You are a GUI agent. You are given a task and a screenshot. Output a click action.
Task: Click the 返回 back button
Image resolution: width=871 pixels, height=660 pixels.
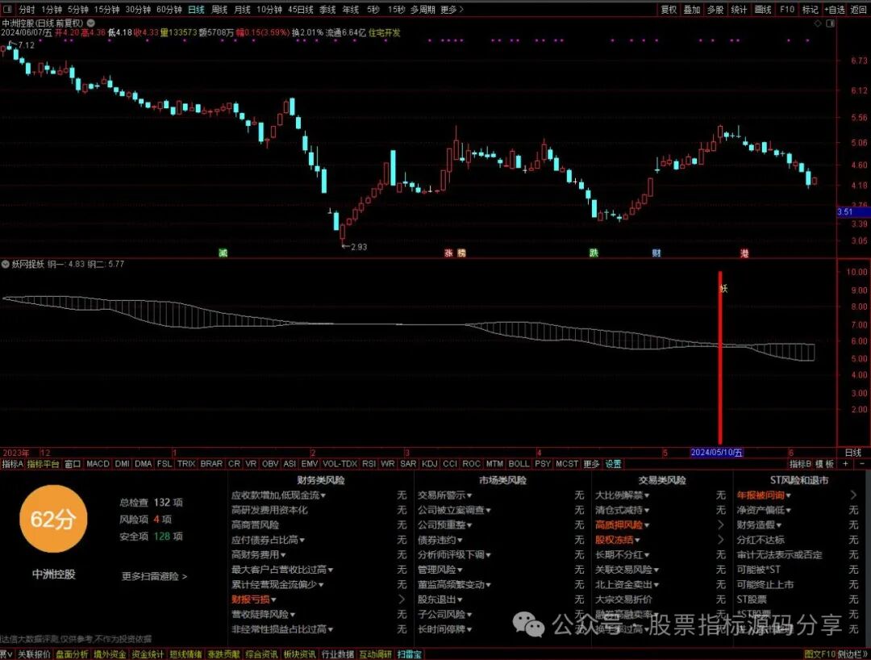click(x=859, y=10)
